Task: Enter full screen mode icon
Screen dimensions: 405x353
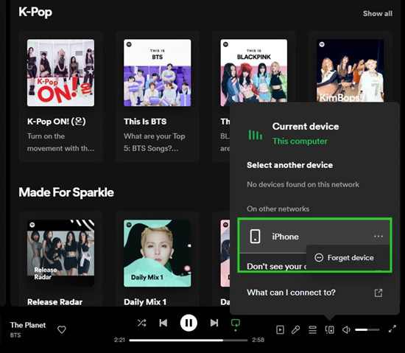Action: tap(392, 329)
